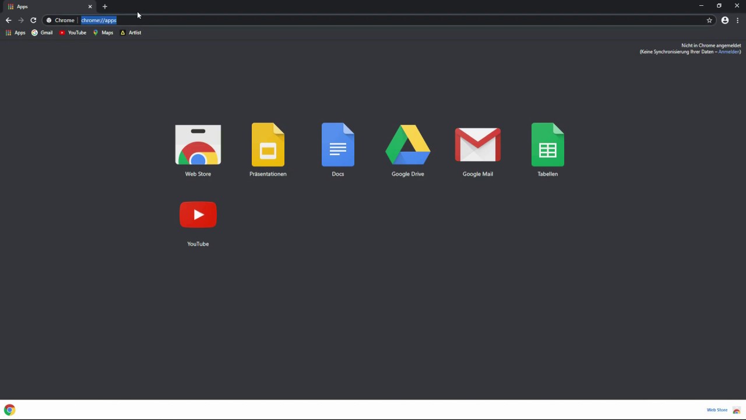Open the Chrome three-dot menu
Screen dimensions: 746x420
[738, 20]
